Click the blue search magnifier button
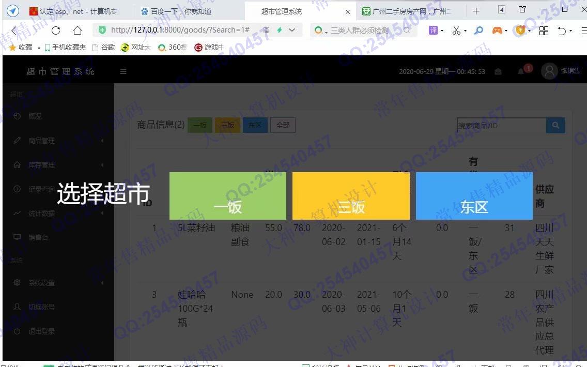The image size is (587, 367). [555, 126]
